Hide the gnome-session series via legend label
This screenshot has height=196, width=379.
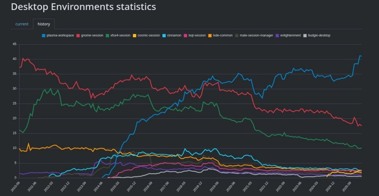92,35
